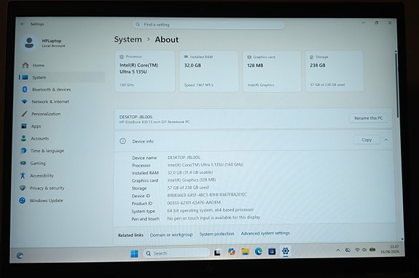Click the Processor info card

(145, 72)
